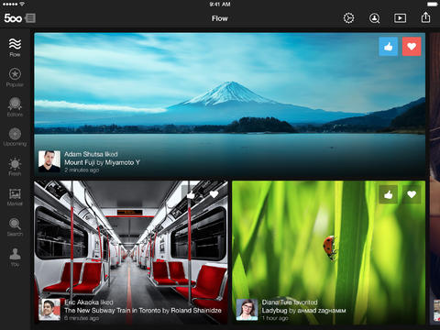Tap the share icon in top bar

pyautogui.click(x=425, y=17)
